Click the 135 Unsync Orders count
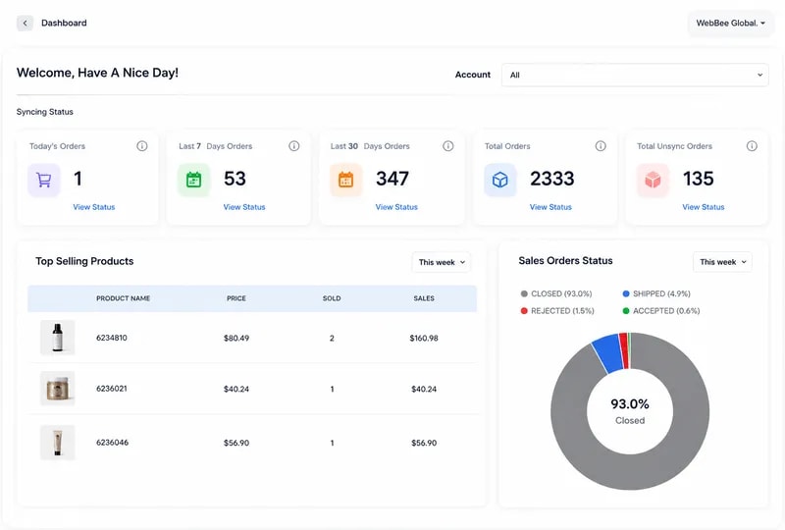The height and width of the screenshot is (530, 785). click(x=699, y=179)
